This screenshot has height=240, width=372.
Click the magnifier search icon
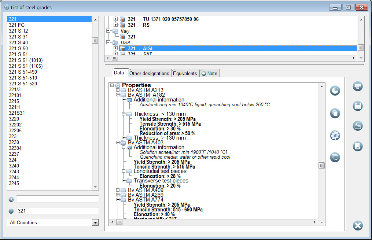pyautogui.click(x=11, y=199)
